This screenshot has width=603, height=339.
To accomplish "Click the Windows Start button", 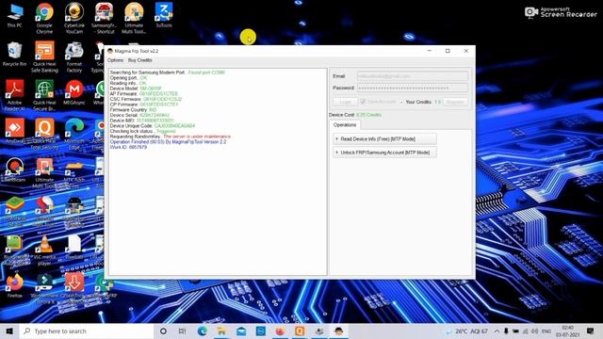I will pos(9,331).
